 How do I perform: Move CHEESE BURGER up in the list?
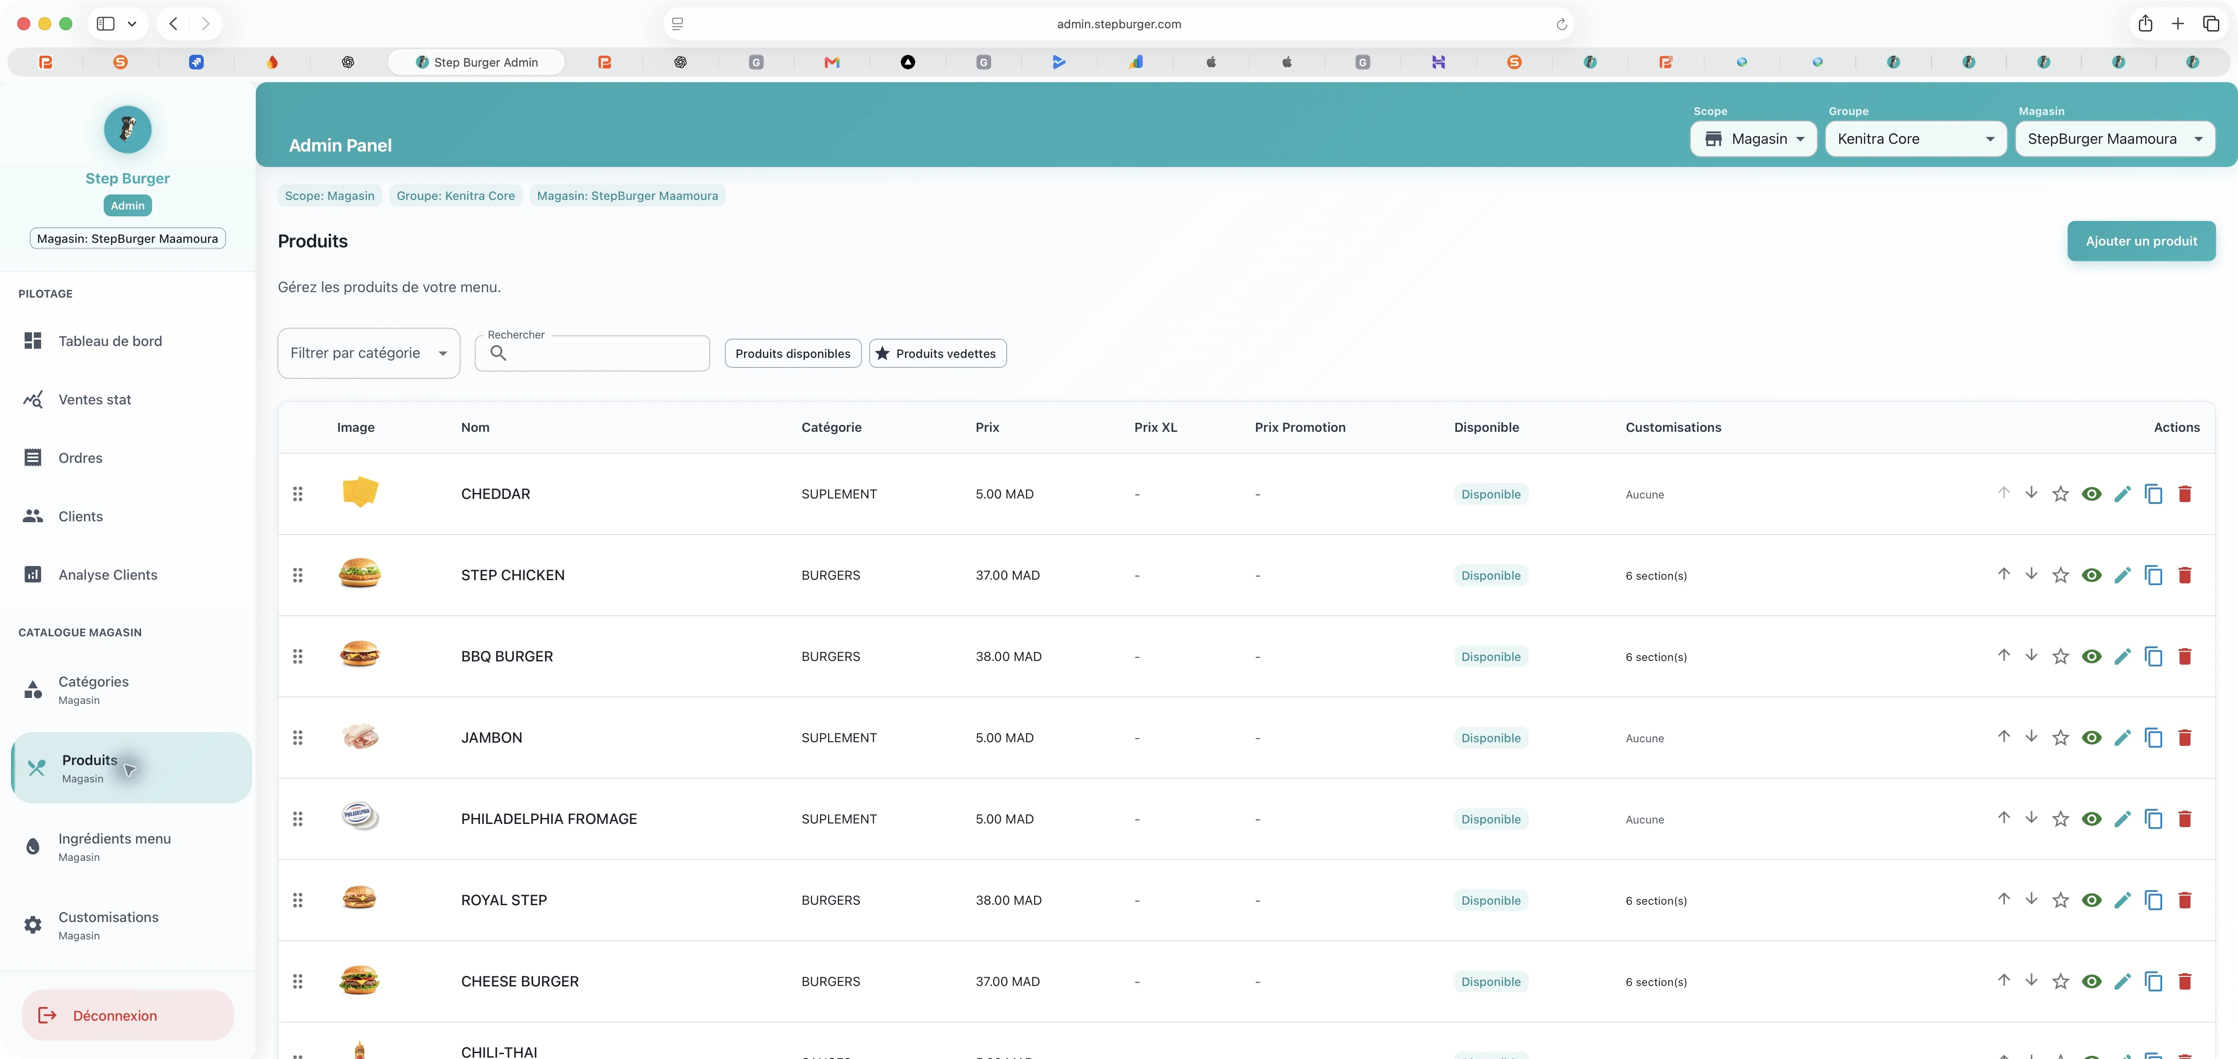(x=2003, y=980)
